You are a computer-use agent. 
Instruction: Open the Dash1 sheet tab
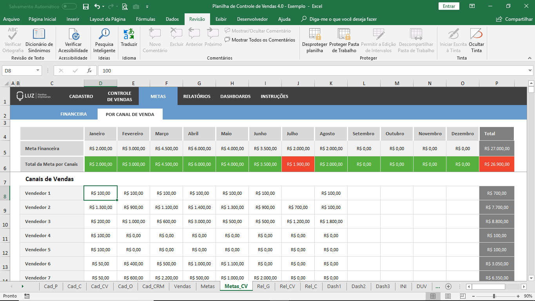pos(334,286)
